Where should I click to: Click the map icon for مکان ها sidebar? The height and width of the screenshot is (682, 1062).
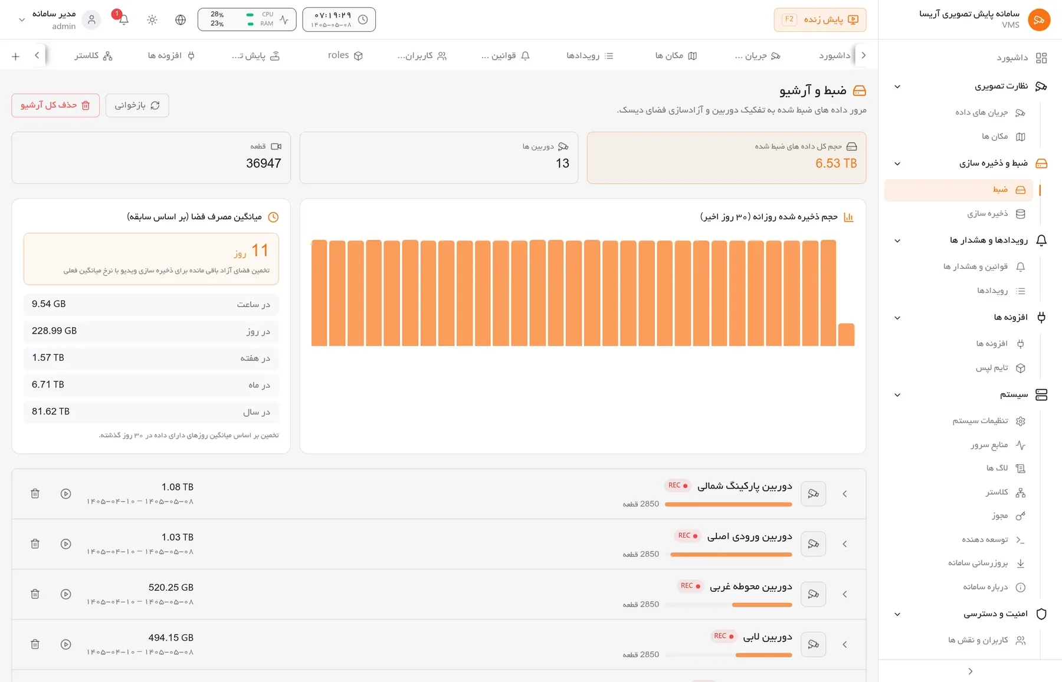pos(1021,137)
